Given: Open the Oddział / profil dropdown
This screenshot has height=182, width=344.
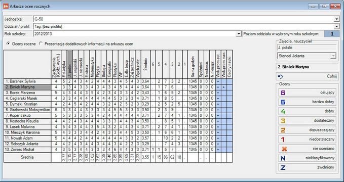Looking at the screenshot, I should pos(337,26).
